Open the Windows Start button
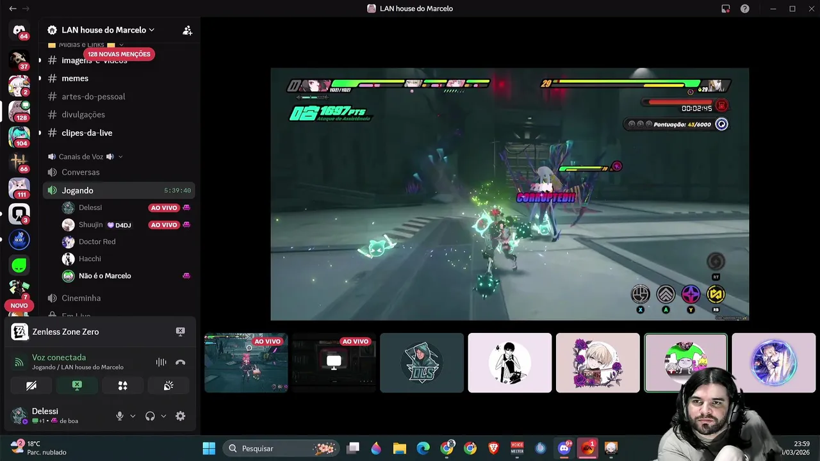This screenshot has width=820, height=461. pos(209,448)
